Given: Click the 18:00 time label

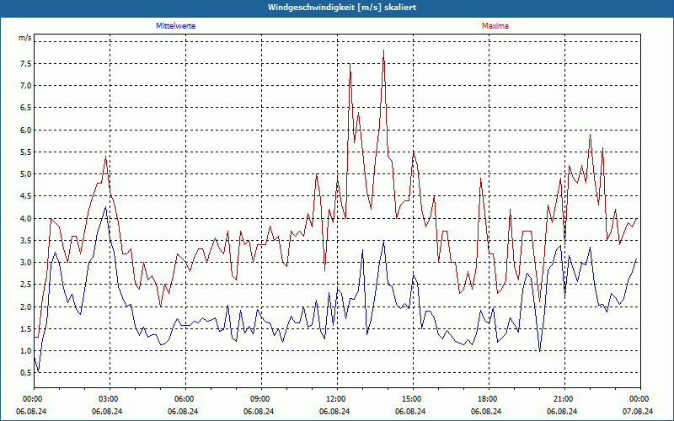Looking at the screenshot, I should point(489,399).
